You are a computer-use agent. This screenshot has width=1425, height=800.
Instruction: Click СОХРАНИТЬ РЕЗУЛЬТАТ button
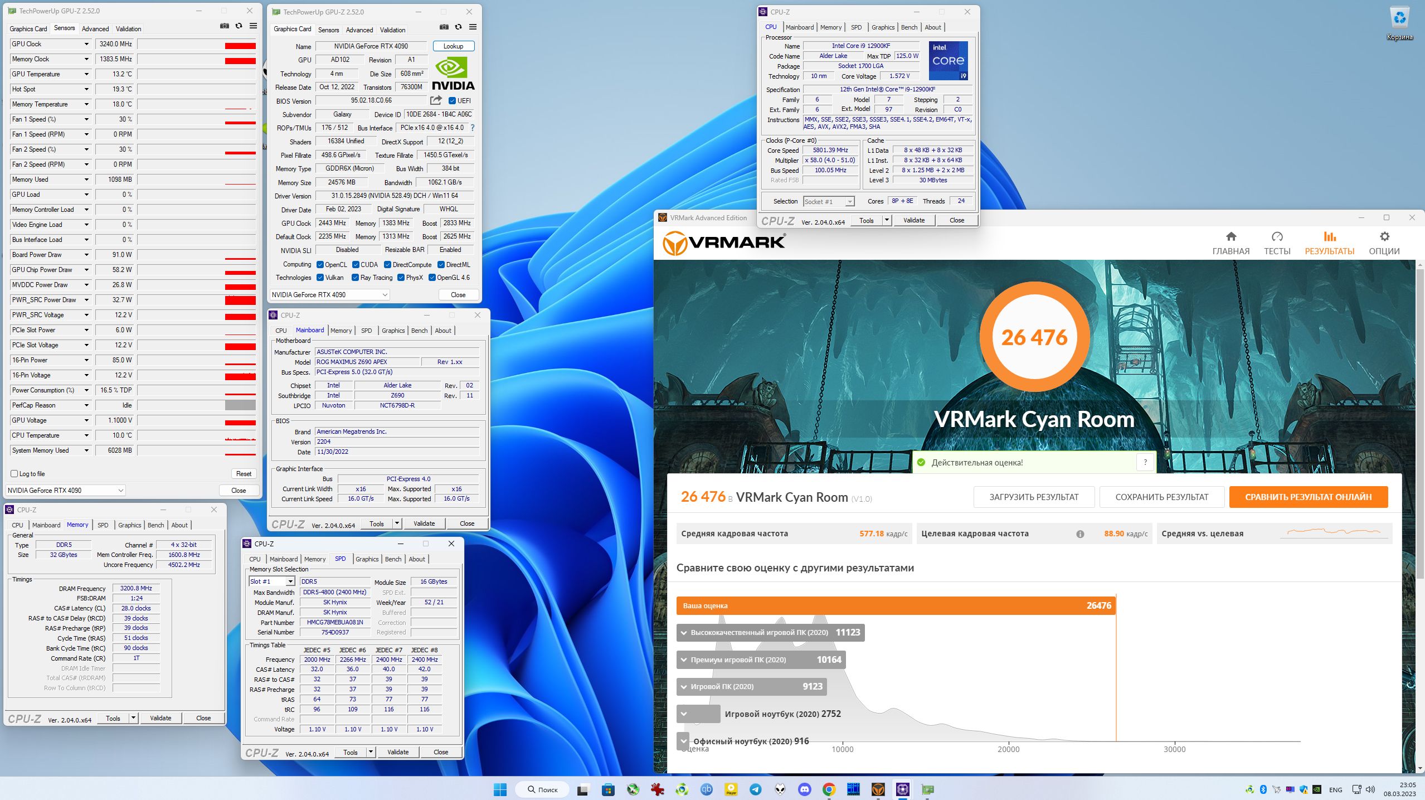click(x=1161, y=497)
